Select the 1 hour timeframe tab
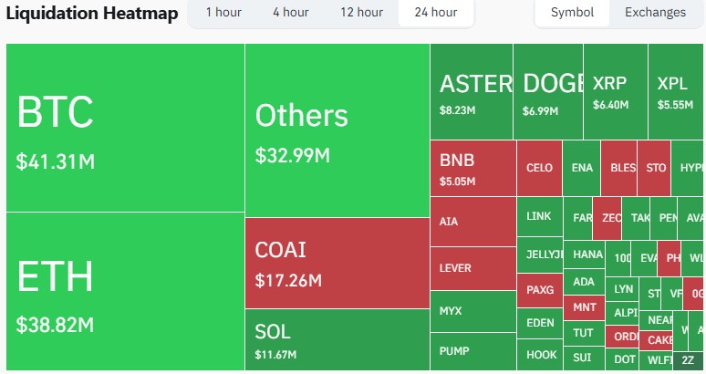 [223, 13]
